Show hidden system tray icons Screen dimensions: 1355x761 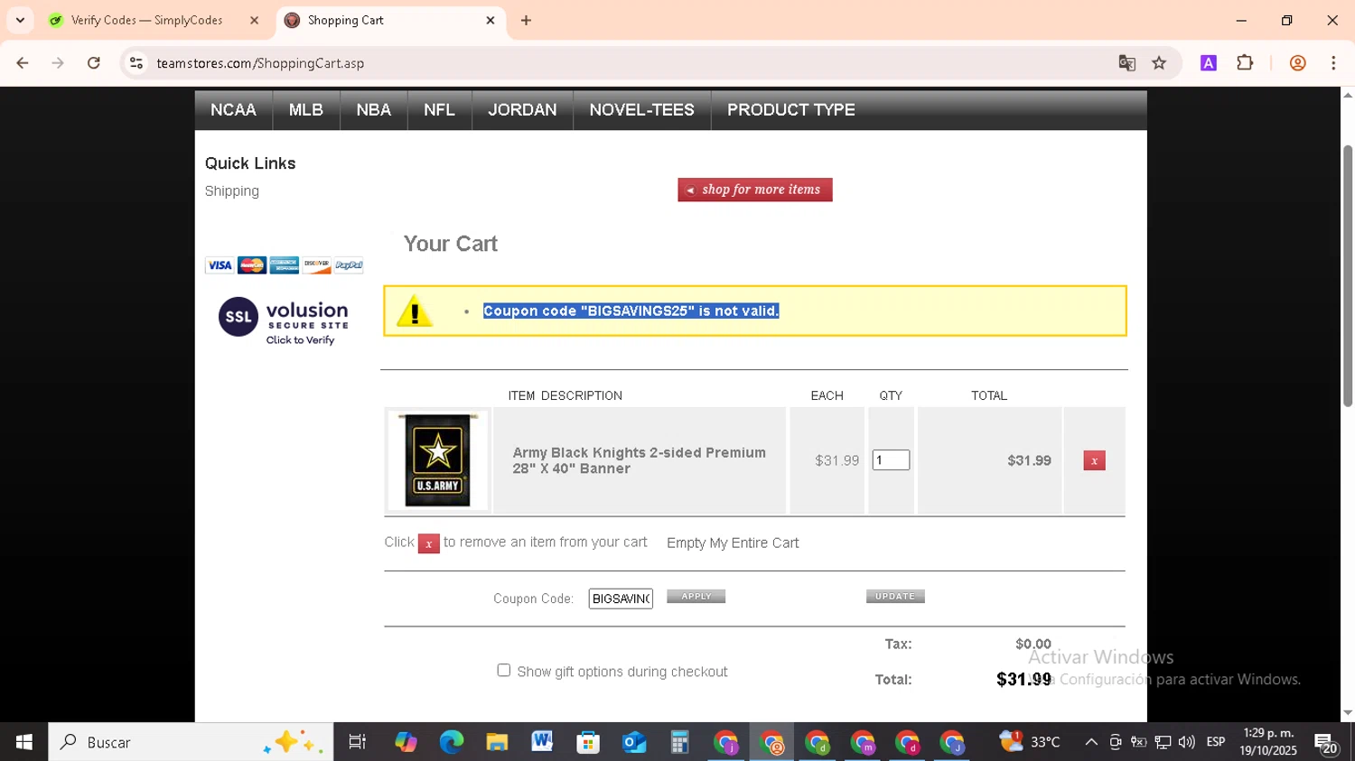tap(1091, 742)
